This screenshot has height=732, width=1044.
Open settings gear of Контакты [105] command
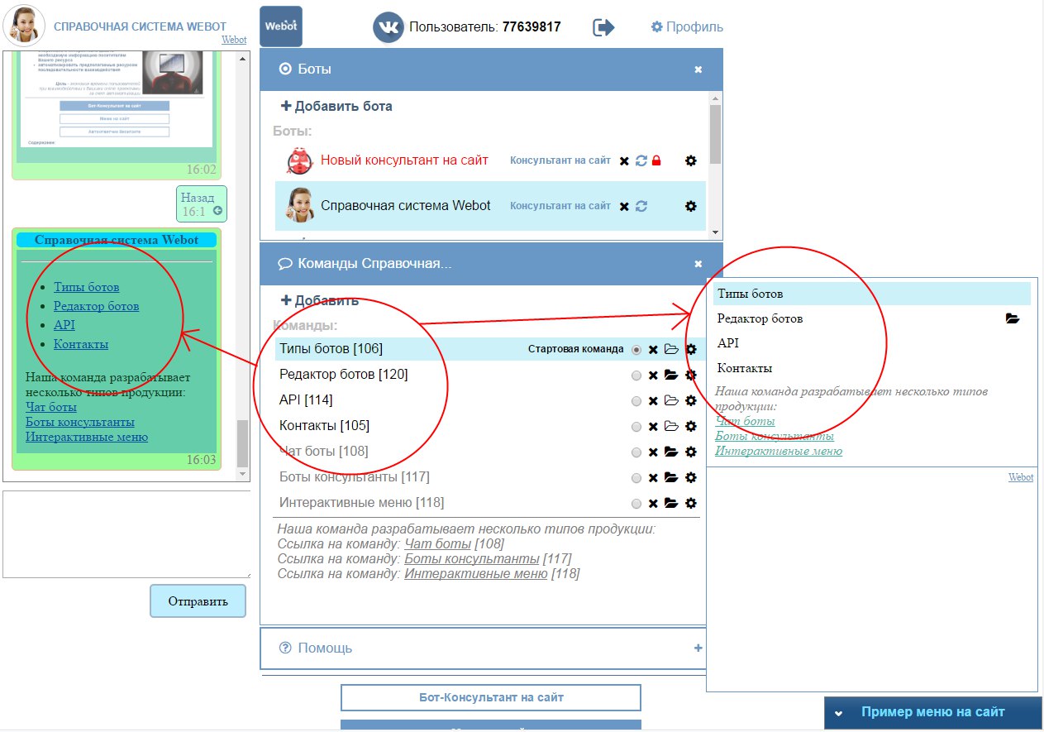coord(691,427)
